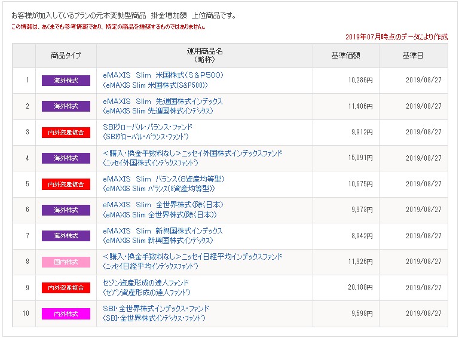Click 海外株式 badge in rank 4 row
The image size is (459, 338).
[66, 158]
